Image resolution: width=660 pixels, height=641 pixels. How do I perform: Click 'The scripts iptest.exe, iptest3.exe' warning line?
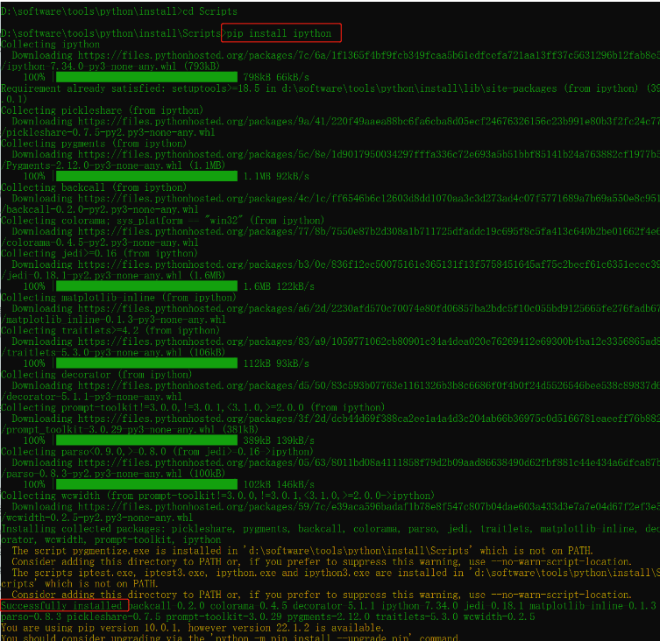[336, 573]
